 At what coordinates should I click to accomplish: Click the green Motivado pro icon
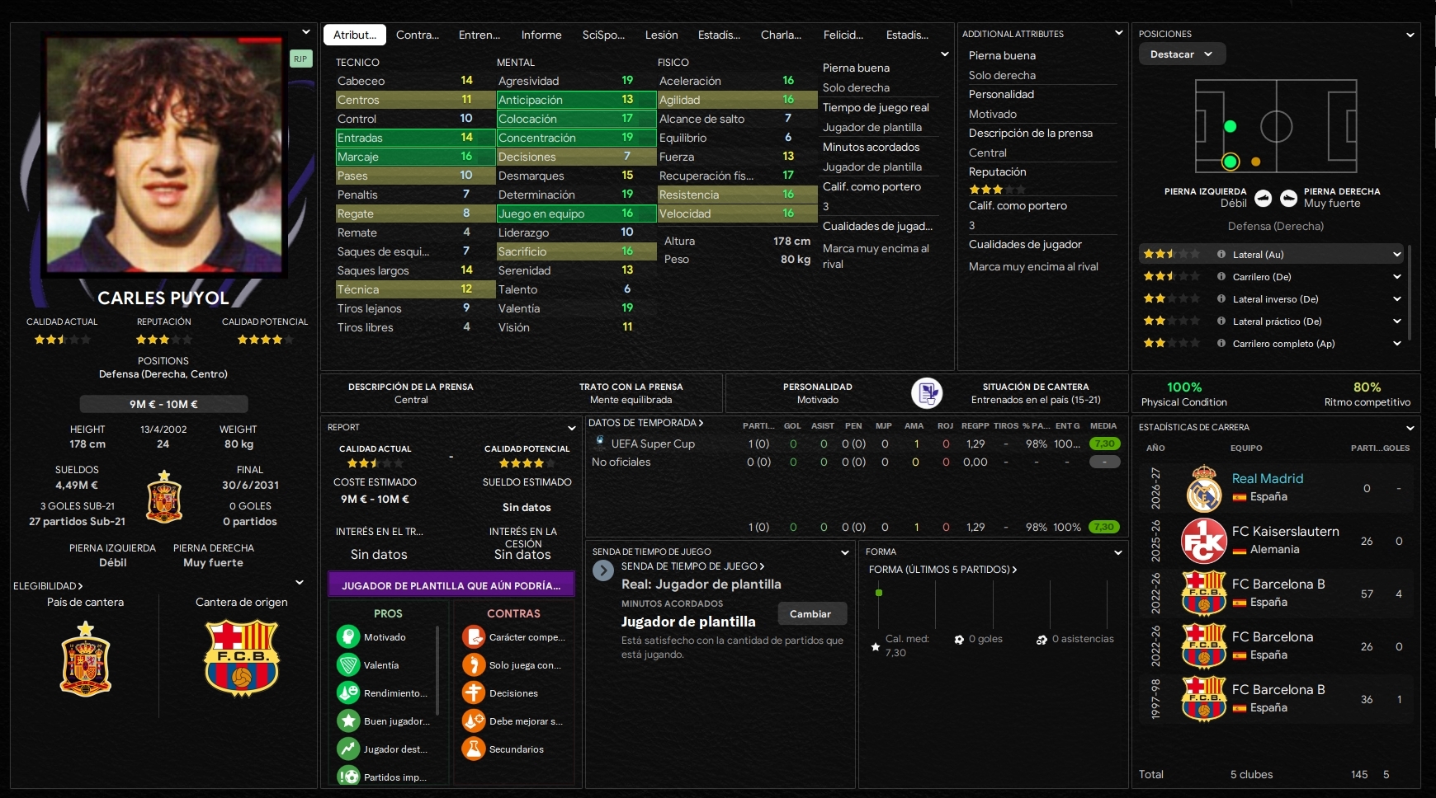pos(348,636)
